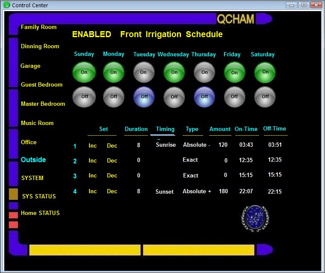Click the Control Center app icon in title bar
The height and width of the screenshot is (273, 325).
pyautogui.click(x=6, y=5)
